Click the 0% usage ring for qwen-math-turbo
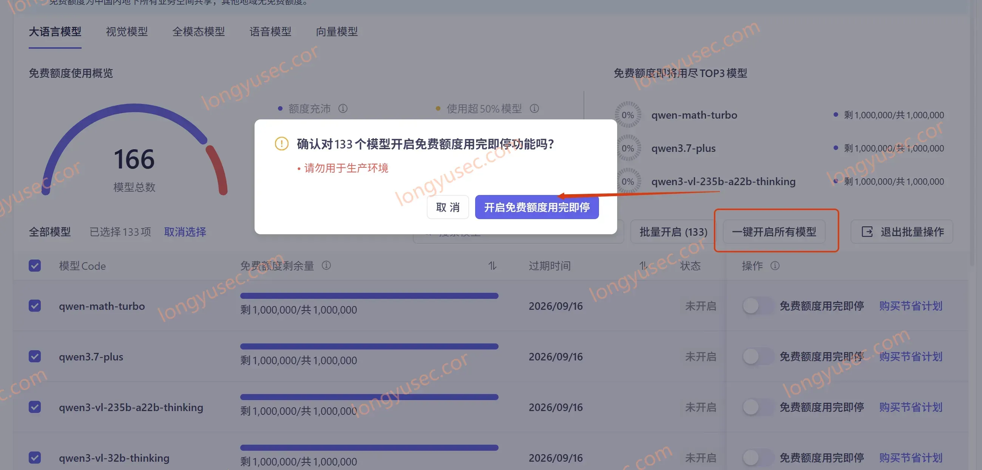982x470 pixels. click(627, 115)
